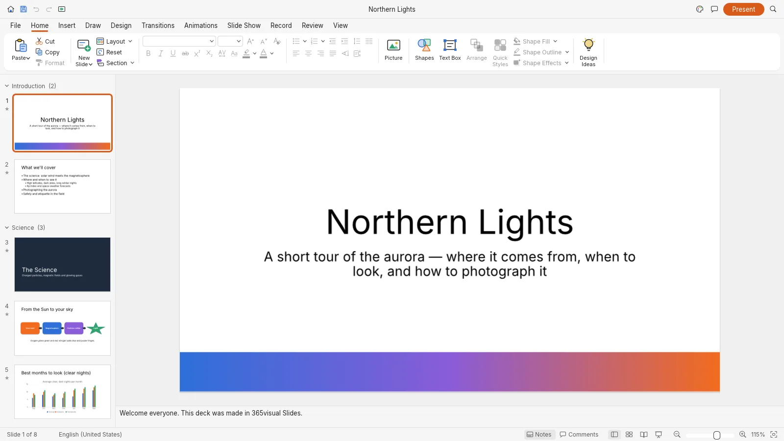Screen dimensions: 784x441
Task: Click the search magnifier icon
Action: tap(773, 9)
